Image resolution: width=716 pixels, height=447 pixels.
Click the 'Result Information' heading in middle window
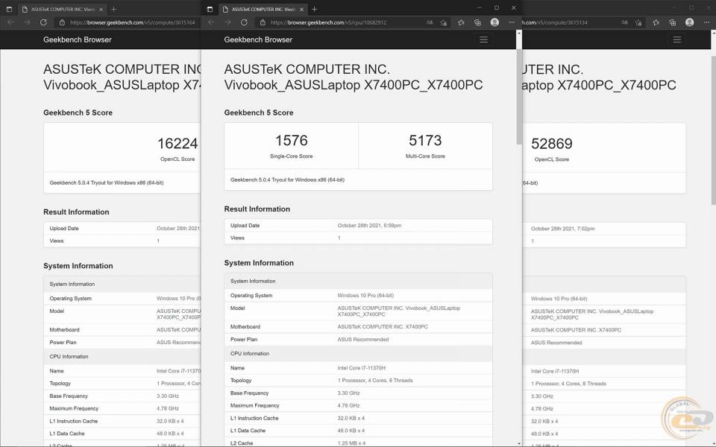(257, 209)
